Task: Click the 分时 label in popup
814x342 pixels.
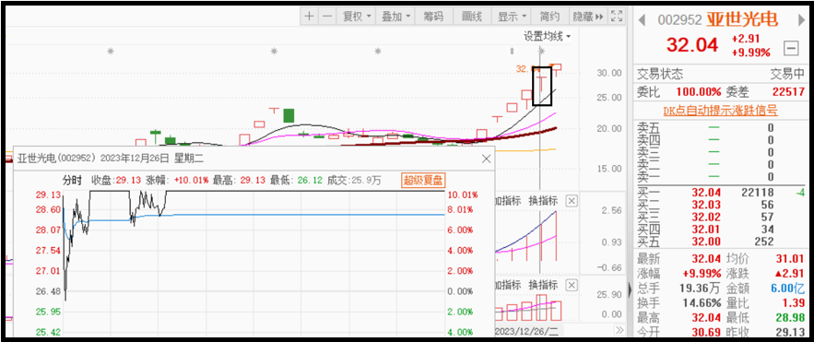Action: coord(72,181)
